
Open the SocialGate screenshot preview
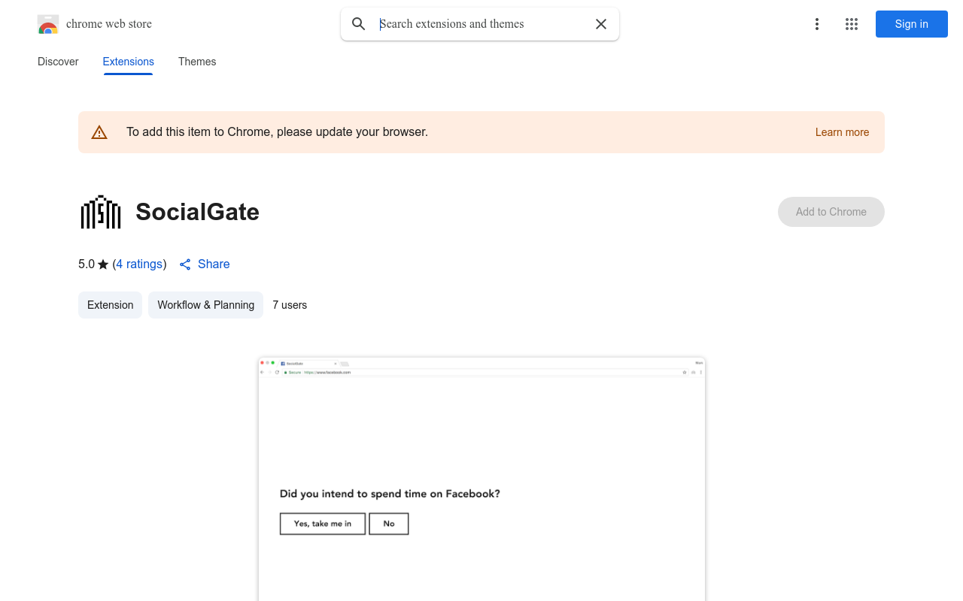pyautogui.click(x=481, y=479)
